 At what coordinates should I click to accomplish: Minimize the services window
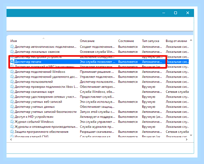[x=164, y=13]
